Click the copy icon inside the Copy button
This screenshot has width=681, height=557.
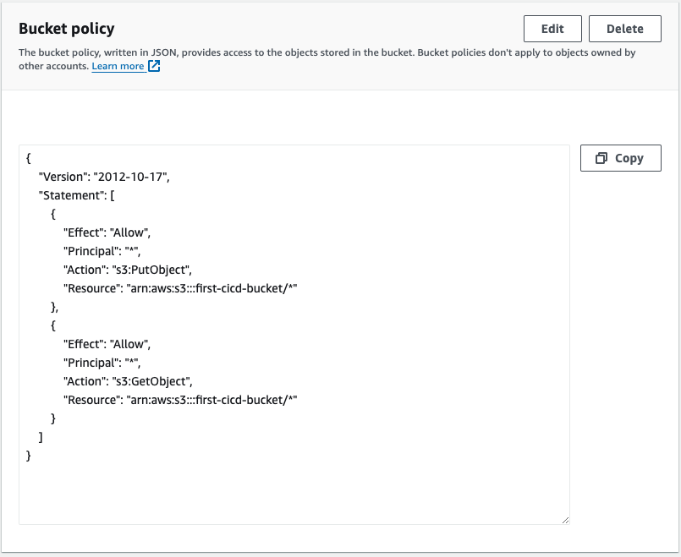pyautogui.click(x=601, y=158)
